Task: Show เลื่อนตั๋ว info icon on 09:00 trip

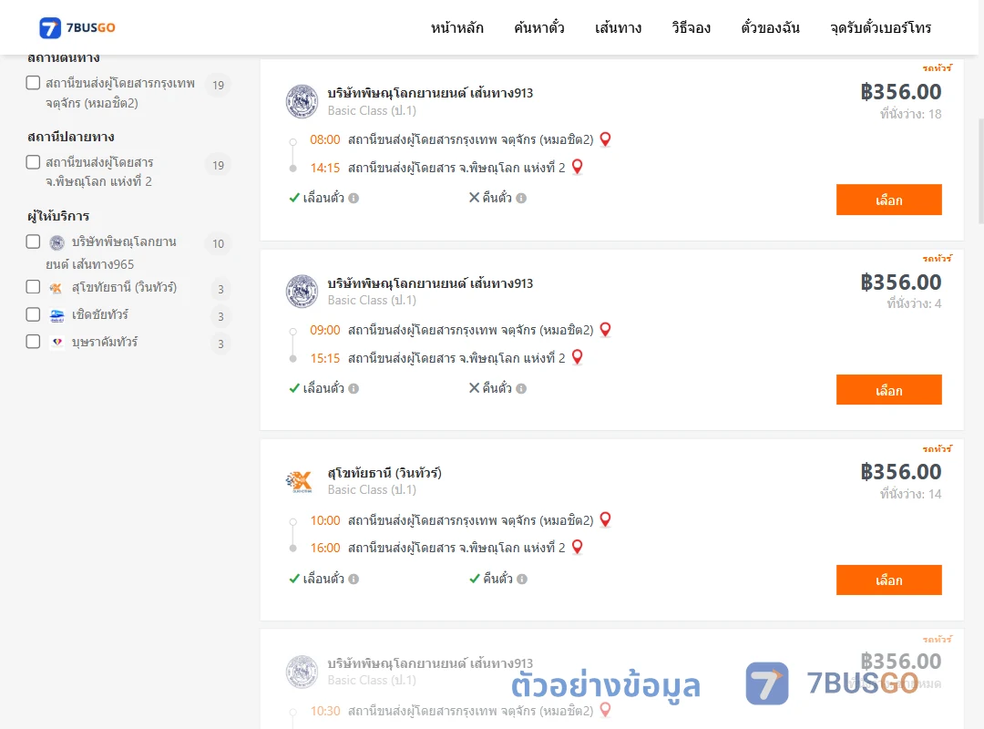Action: [354, 389]
